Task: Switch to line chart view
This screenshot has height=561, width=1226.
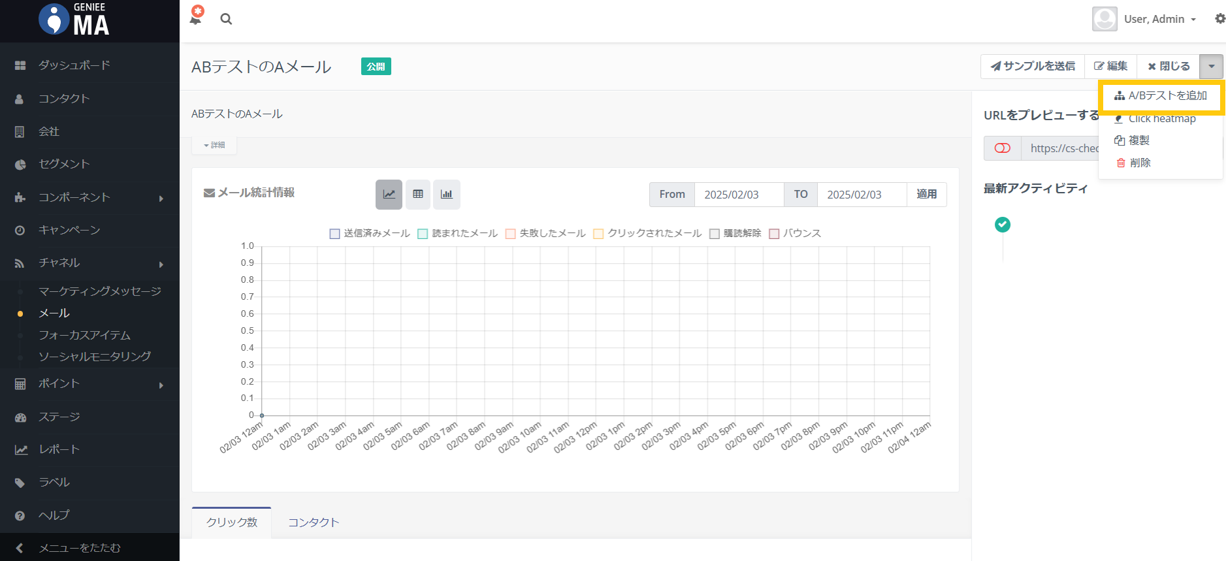Action: pyautogui.click(x=389, y=195)
